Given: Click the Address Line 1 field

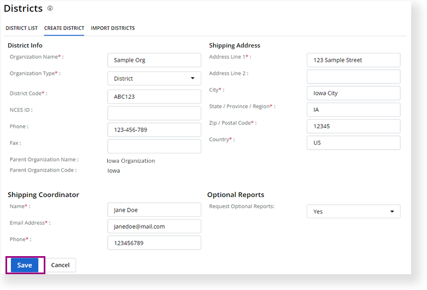Looking at the screenshot, I should tap(354, 60).
